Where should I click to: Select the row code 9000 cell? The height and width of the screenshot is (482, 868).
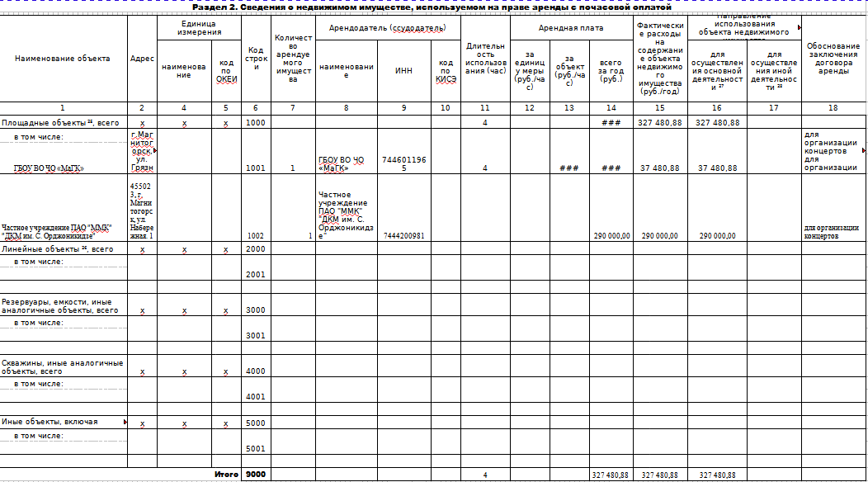point(257,475)
